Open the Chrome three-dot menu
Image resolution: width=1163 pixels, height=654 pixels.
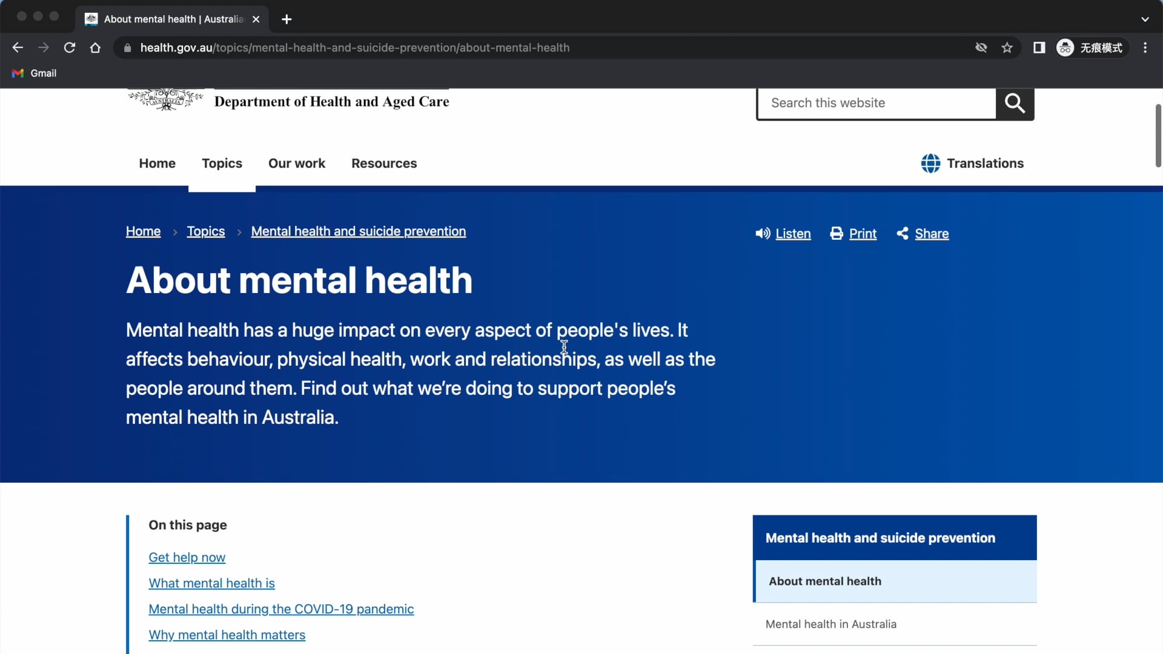(x=1145, y=47)
